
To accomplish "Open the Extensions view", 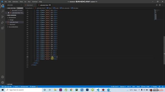I will pyautogui.click(x=3, y=28).
